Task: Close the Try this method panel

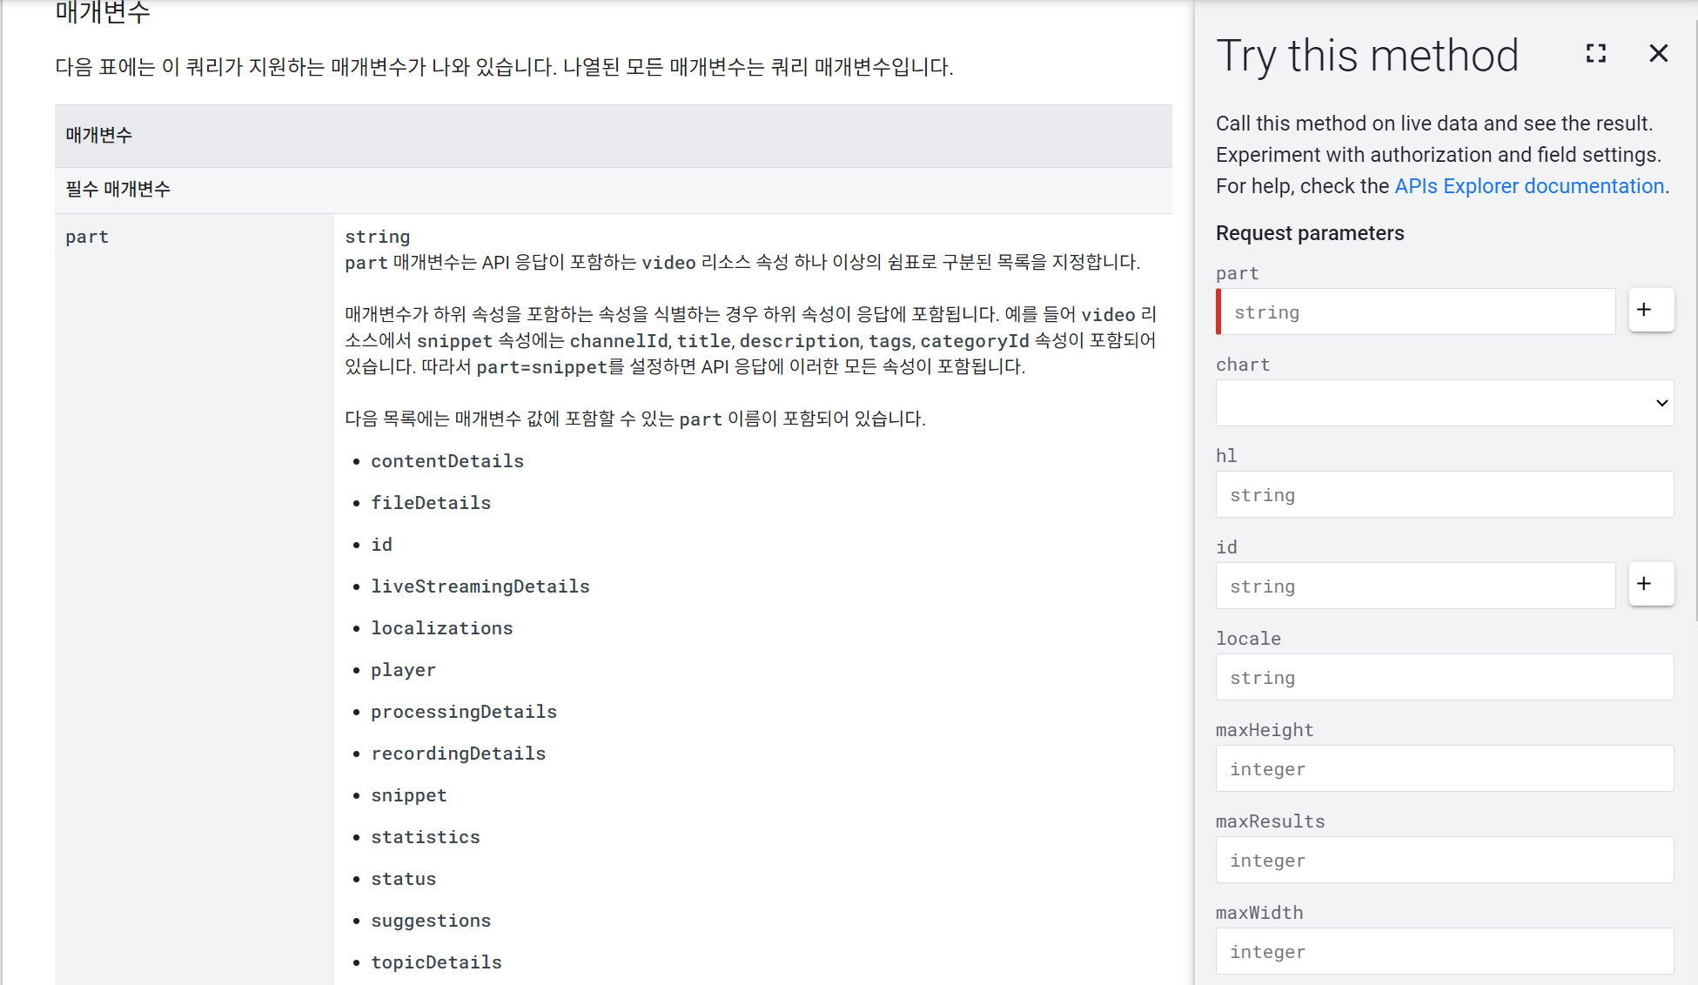Action: (1658, 54)
